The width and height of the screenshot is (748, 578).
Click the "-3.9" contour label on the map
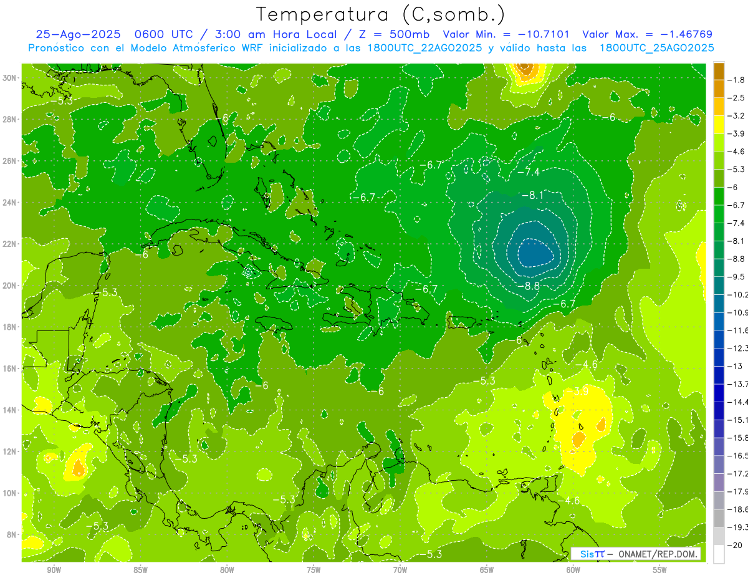pos(578,392)
